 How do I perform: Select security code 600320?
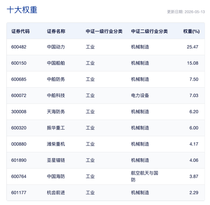pyautogui.click(x=19, y=128)
